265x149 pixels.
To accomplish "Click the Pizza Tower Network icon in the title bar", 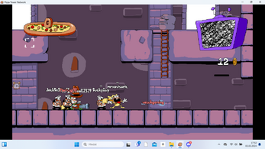I will point(2,2).
